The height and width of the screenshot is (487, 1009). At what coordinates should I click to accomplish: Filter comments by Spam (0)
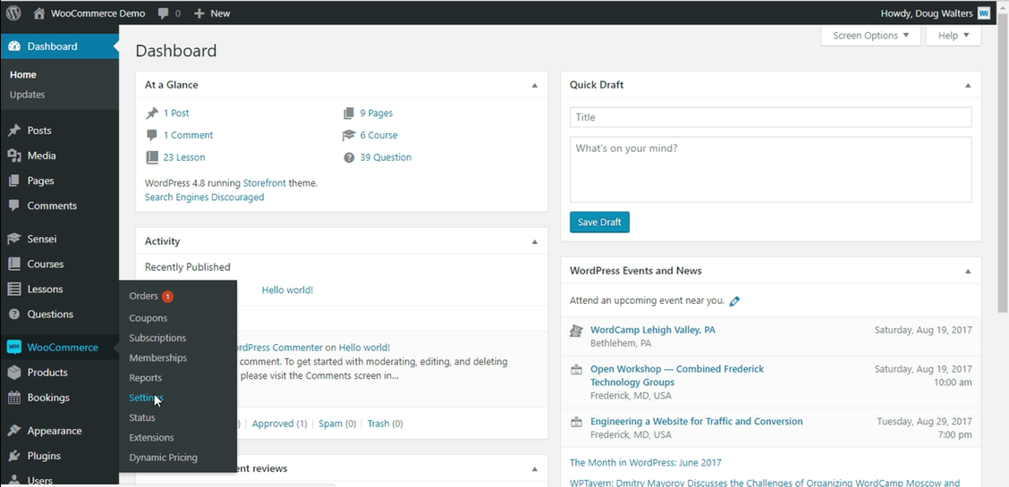point(337,424)
